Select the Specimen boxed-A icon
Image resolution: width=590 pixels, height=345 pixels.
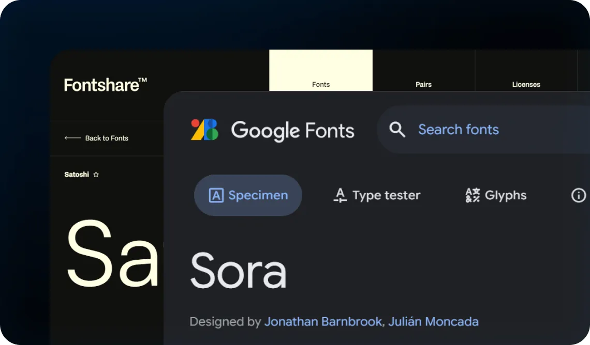[217, 195]
